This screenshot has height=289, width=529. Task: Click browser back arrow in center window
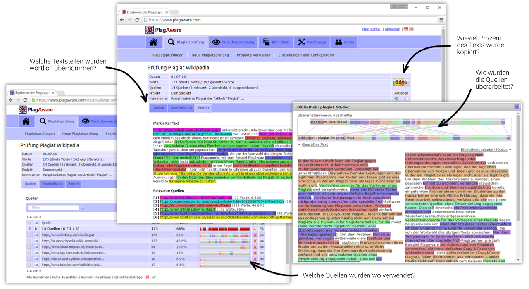click(x=122, y=20)
